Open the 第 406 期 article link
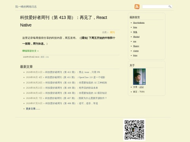 72,103
